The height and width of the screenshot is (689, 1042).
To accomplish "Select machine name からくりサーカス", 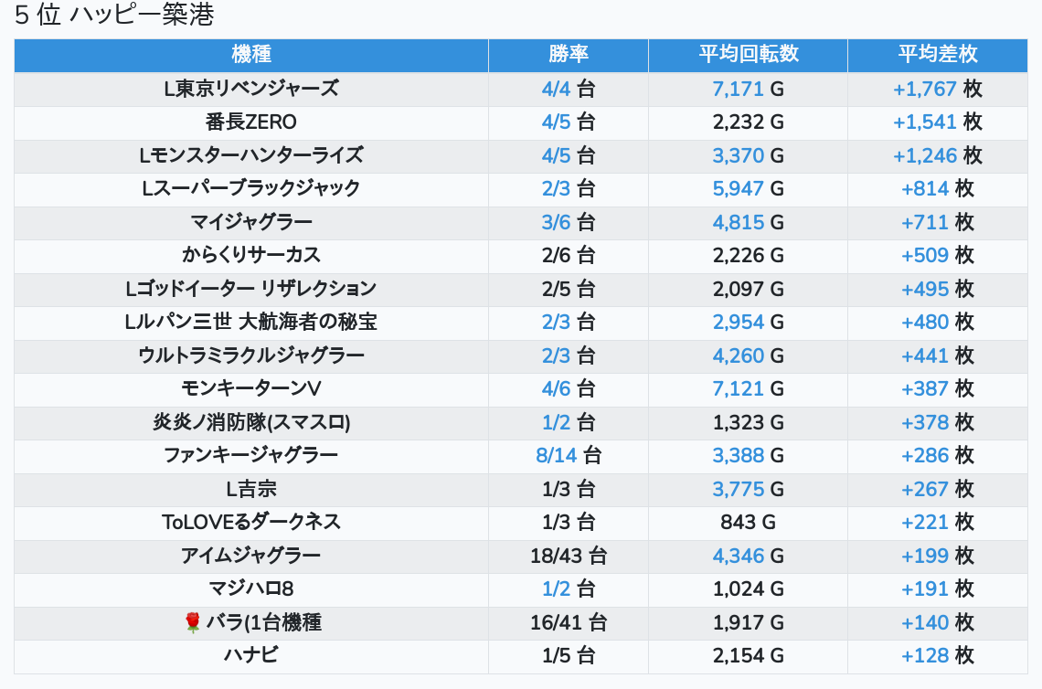I will pyautogui.click(x=251, y=255).
